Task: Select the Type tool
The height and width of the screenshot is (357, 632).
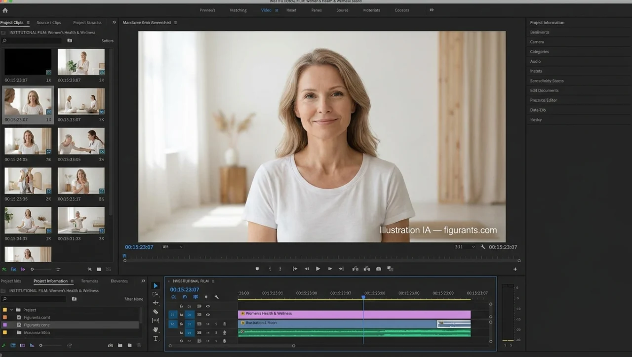Action: click(x=156, y=338)
